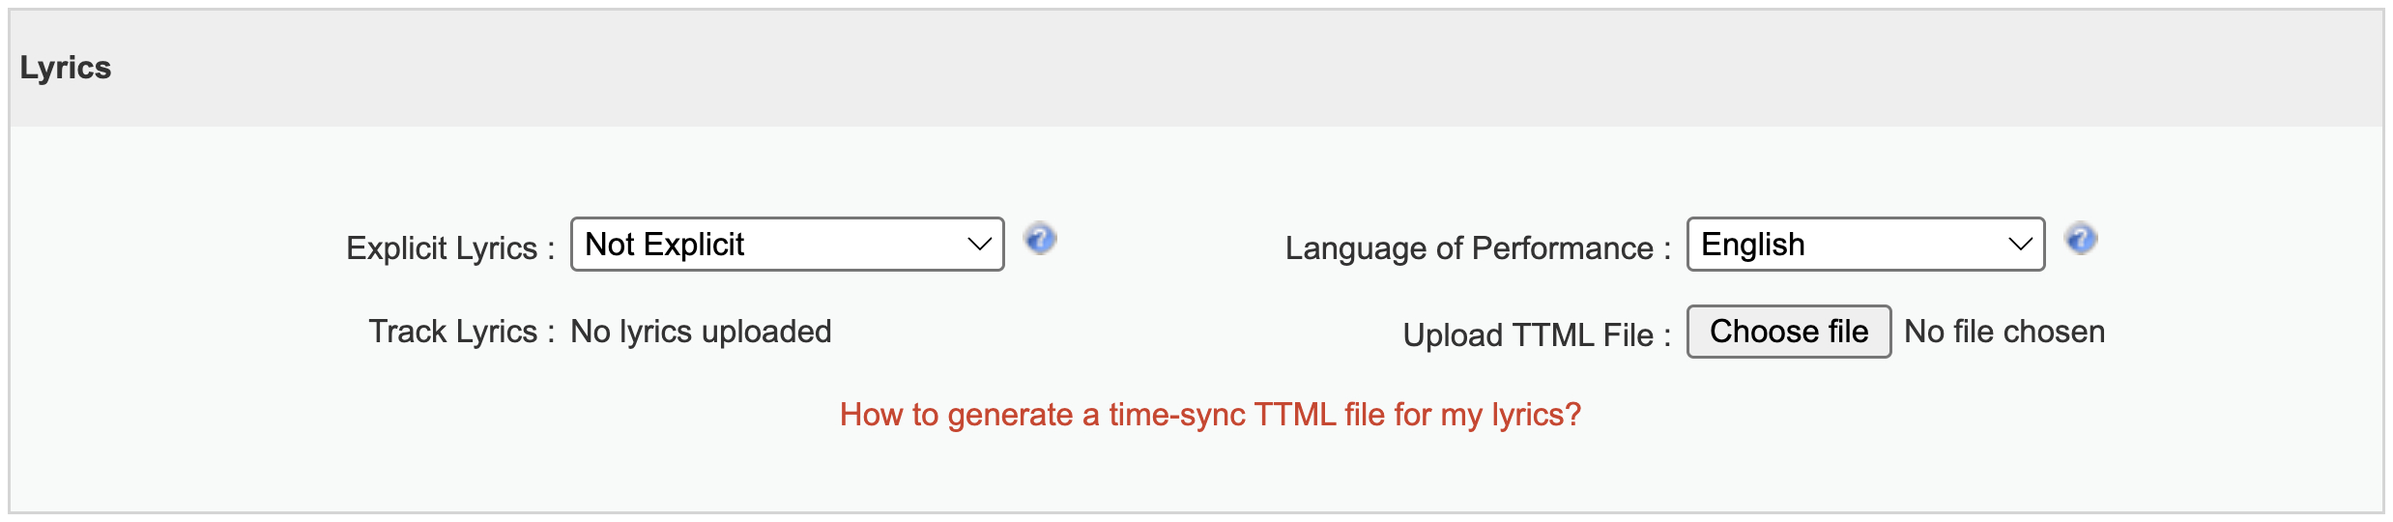Open the help icon beside Language of Performance

2081,239
